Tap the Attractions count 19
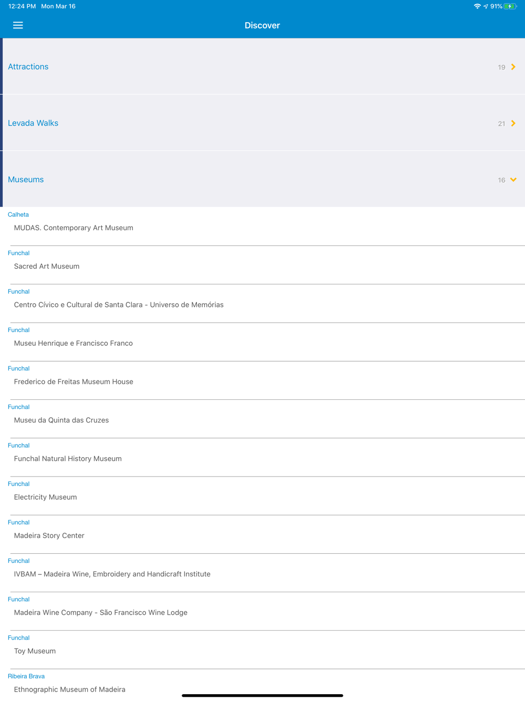Screen dimensions: 525x701 501,67
